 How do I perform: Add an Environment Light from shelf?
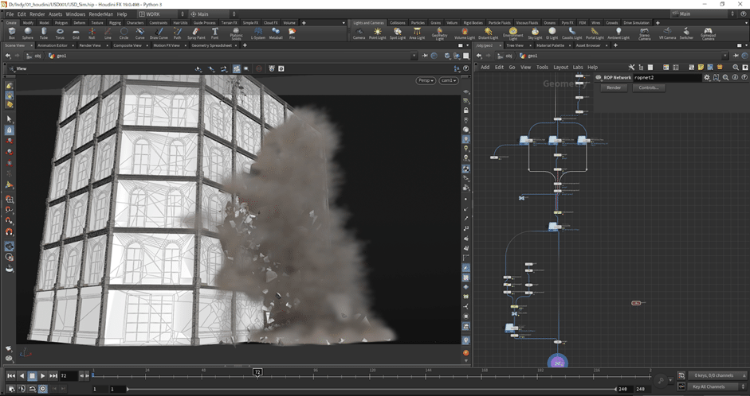[512, 33]
